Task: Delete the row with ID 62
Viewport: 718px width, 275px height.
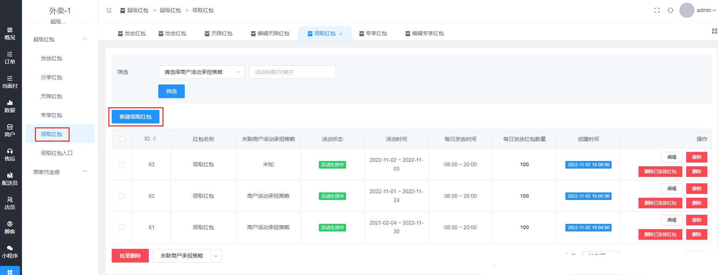Action: coord(697,203)
